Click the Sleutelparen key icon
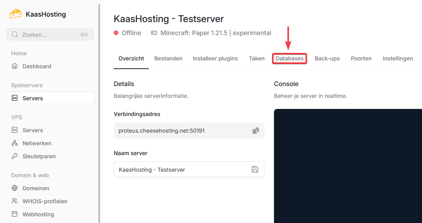This screenshot has height=223, width=422. pos(15,156)
